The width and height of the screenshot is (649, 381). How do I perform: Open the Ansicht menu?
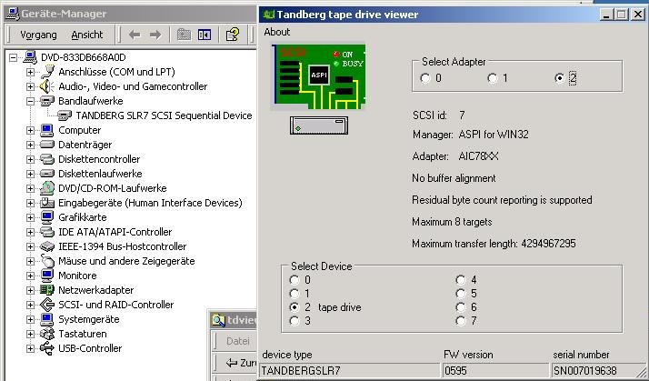[87, 35]
